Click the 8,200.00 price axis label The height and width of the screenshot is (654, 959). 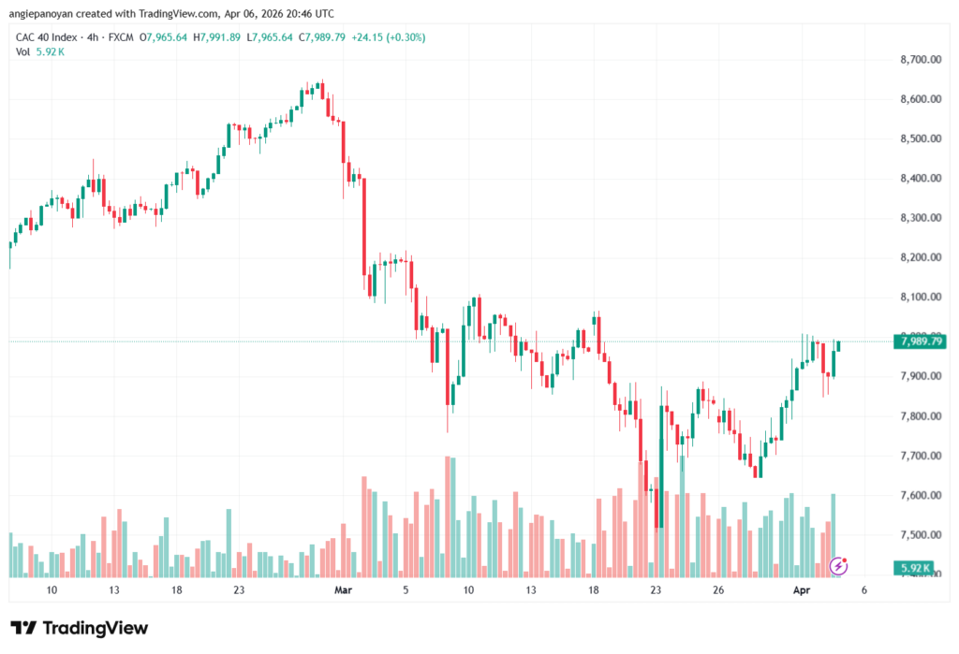(920, 257)
